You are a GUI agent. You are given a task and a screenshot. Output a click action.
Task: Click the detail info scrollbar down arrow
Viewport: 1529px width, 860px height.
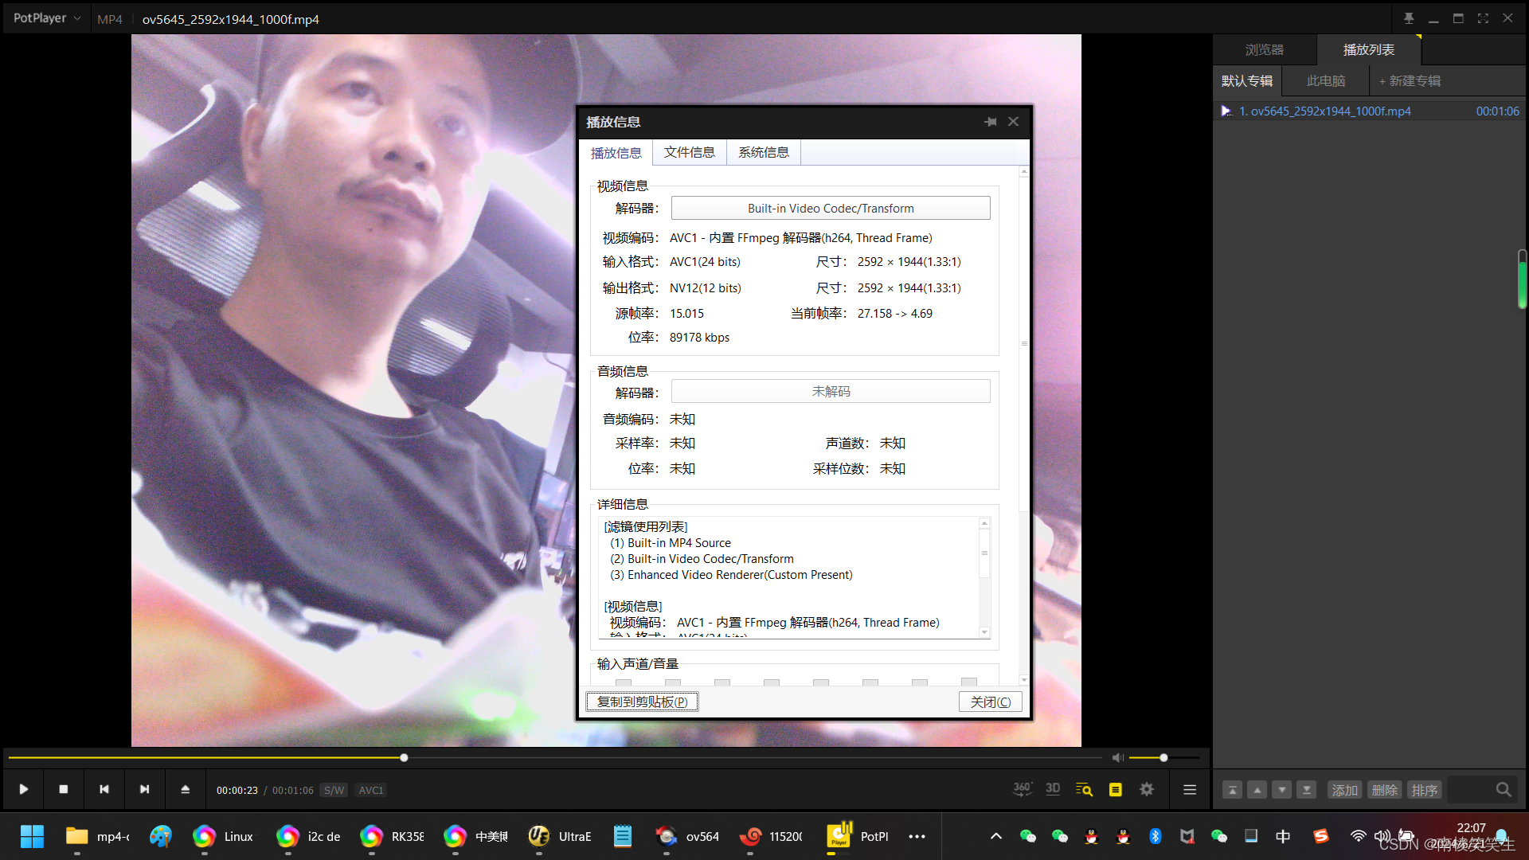click(985, 632)
